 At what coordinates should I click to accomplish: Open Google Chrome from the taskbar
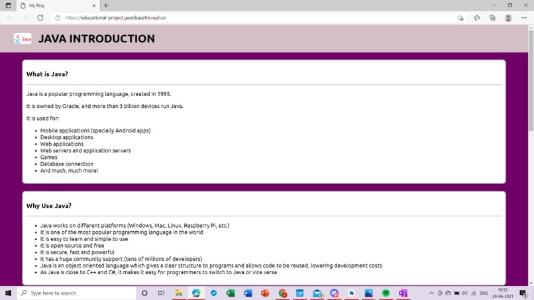point(282,293)
